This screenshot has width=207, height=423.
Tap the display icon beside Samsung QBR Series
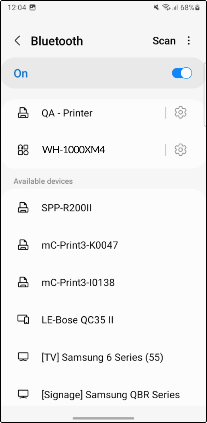click(x=23, y=394)
